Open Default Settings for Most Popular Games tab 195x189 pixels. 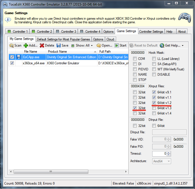(x=63, y=39)
